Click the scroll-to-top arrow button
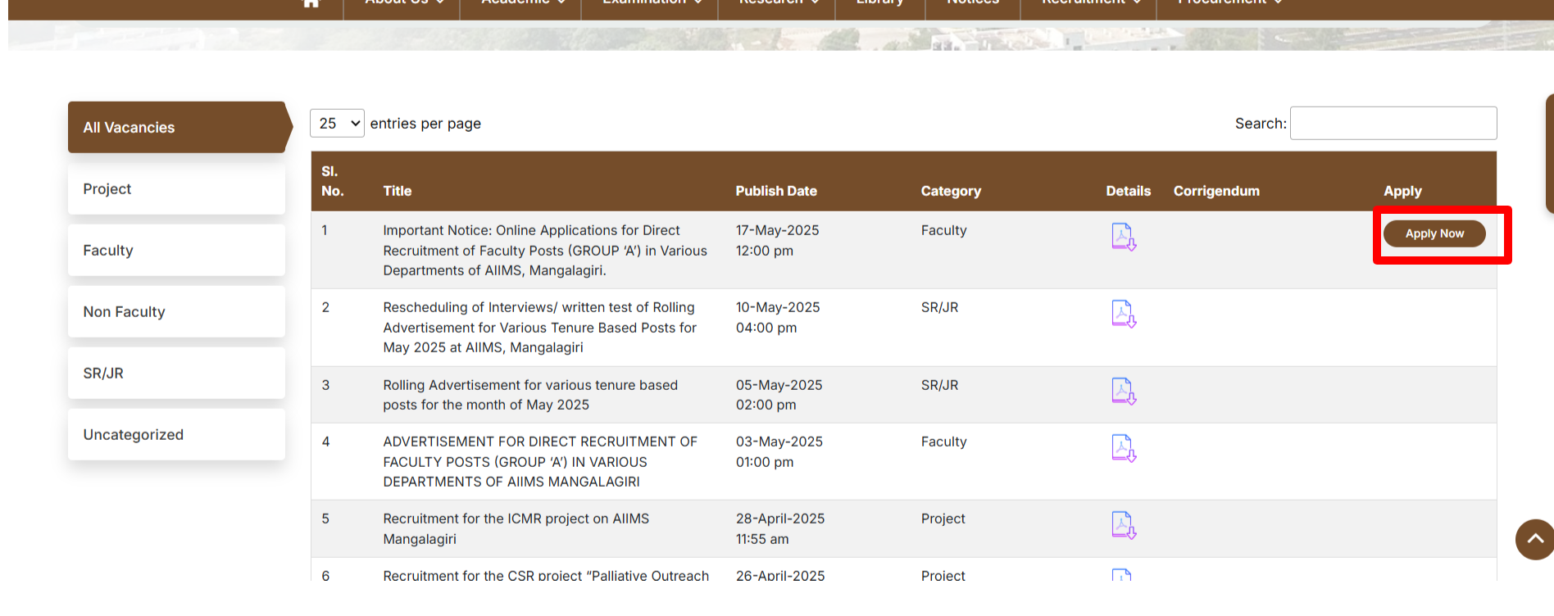The width and height of the screenshot is (1554, 616). [x=1534, y=539]
